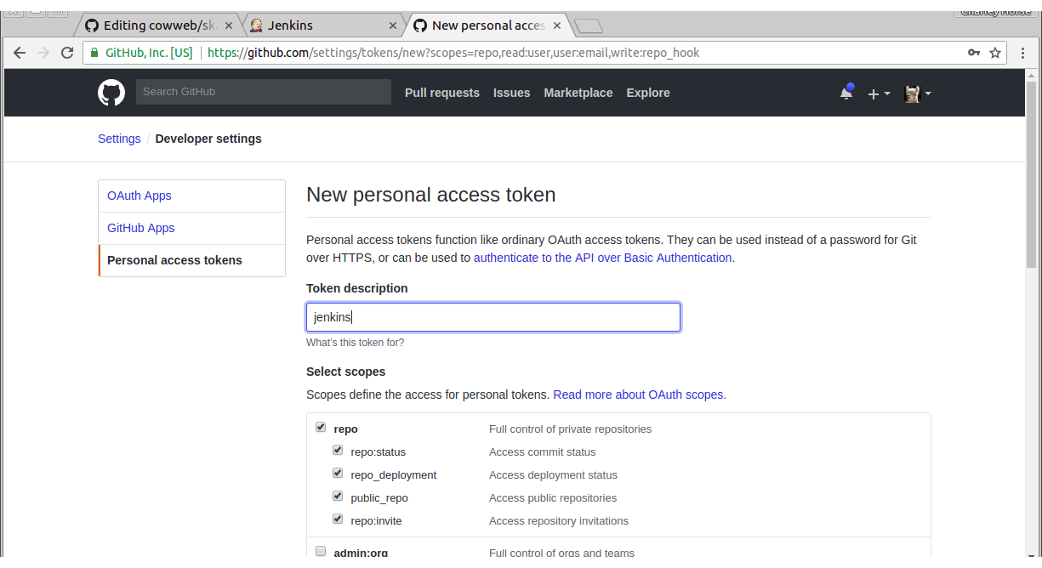Viewport: 1042px width, 568px height.
Task: Toggle the repo:status checkbox
Action: [338, 450]
